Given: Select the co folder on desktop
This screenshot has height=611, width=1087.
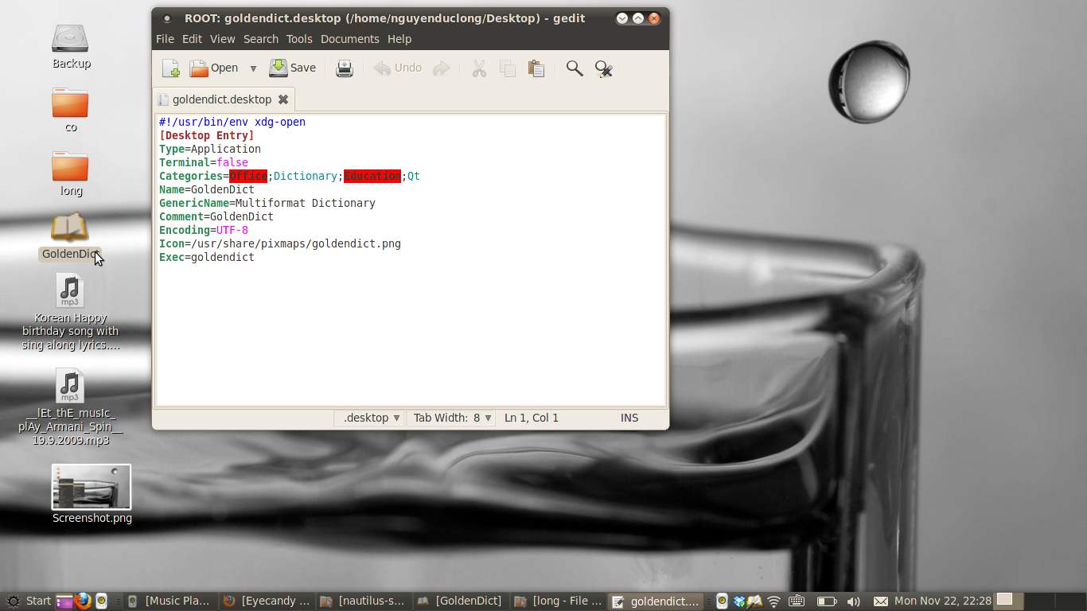Looking at the screenshot, I should pyautogui.click(x=70, y=103).
